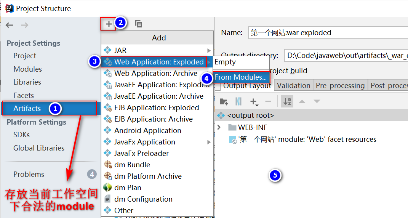Choose Web Application: Archive
408x218 pixels.
coord(157,73)
